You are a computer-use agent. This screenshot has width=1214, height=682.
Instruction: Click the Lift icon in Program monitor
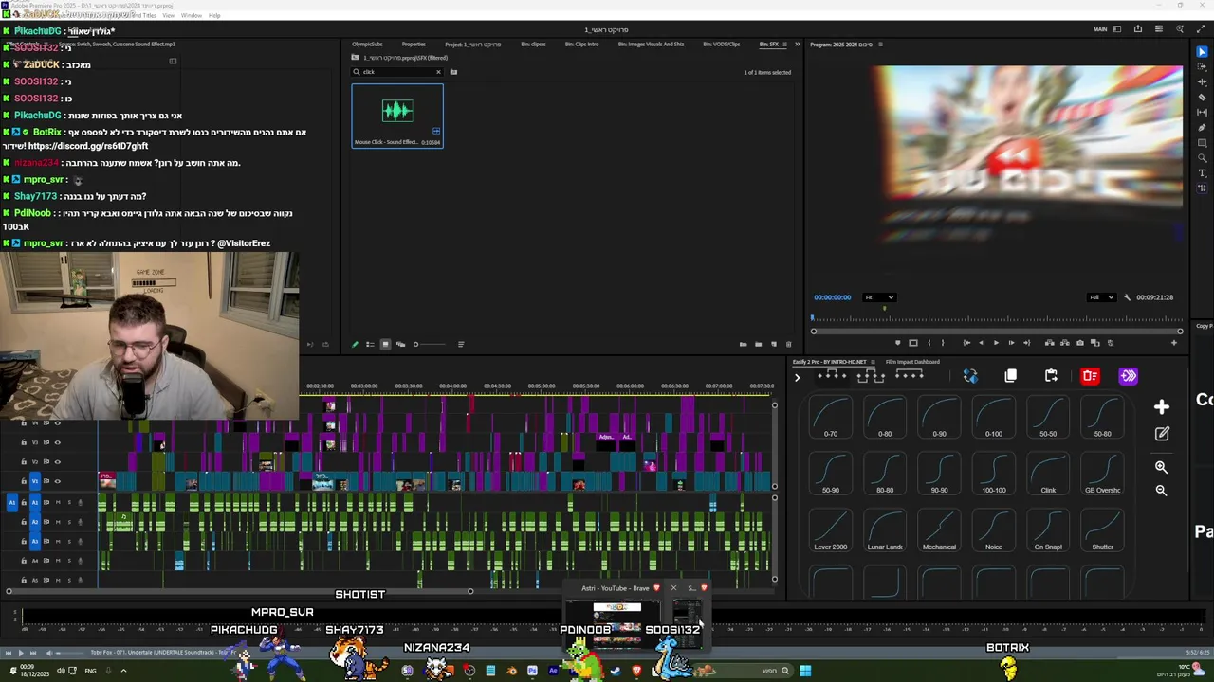(x=1050, y=343)
